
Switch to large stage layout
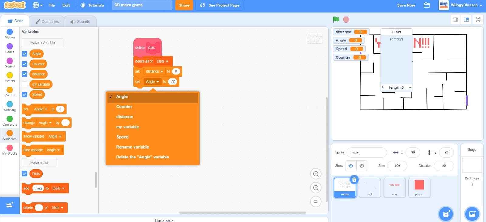(x=466, y=20)
